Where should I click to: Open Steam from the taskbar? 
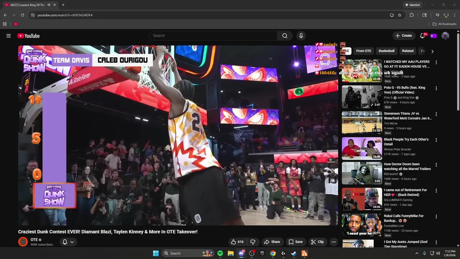pyautogui.click(x=294, y=253)
